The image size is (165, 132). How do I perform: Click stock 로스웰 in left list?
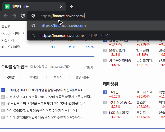tap(6, 26)
